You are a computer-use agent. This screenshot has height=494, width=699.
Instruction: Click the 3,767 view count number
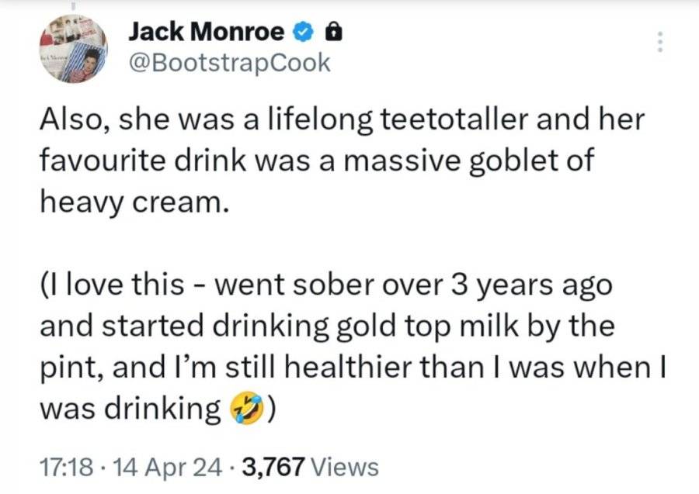click(273, 467)
